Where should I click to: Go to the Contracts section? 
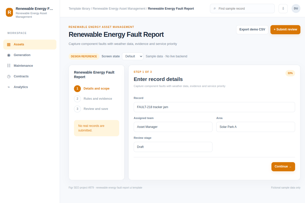click(30, 76)
